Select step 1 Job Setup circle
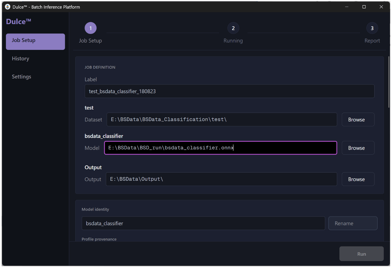 pos(91,28)
